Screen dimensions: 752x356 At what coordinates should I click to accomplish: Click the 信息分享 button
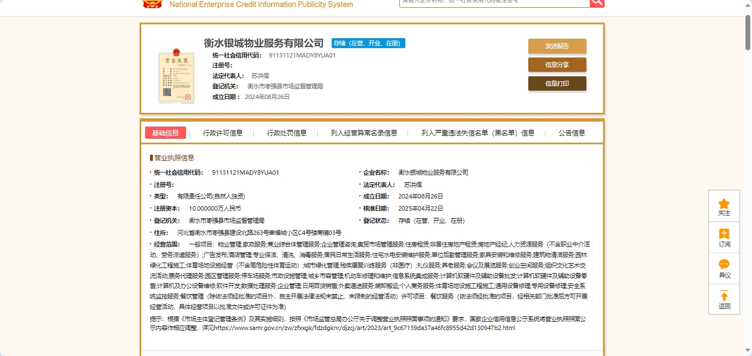(557, 65)
